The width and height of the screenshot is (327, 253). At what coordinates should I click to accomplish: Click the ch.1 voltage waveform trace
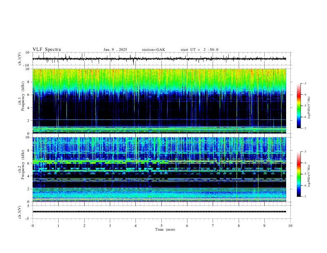159,59
